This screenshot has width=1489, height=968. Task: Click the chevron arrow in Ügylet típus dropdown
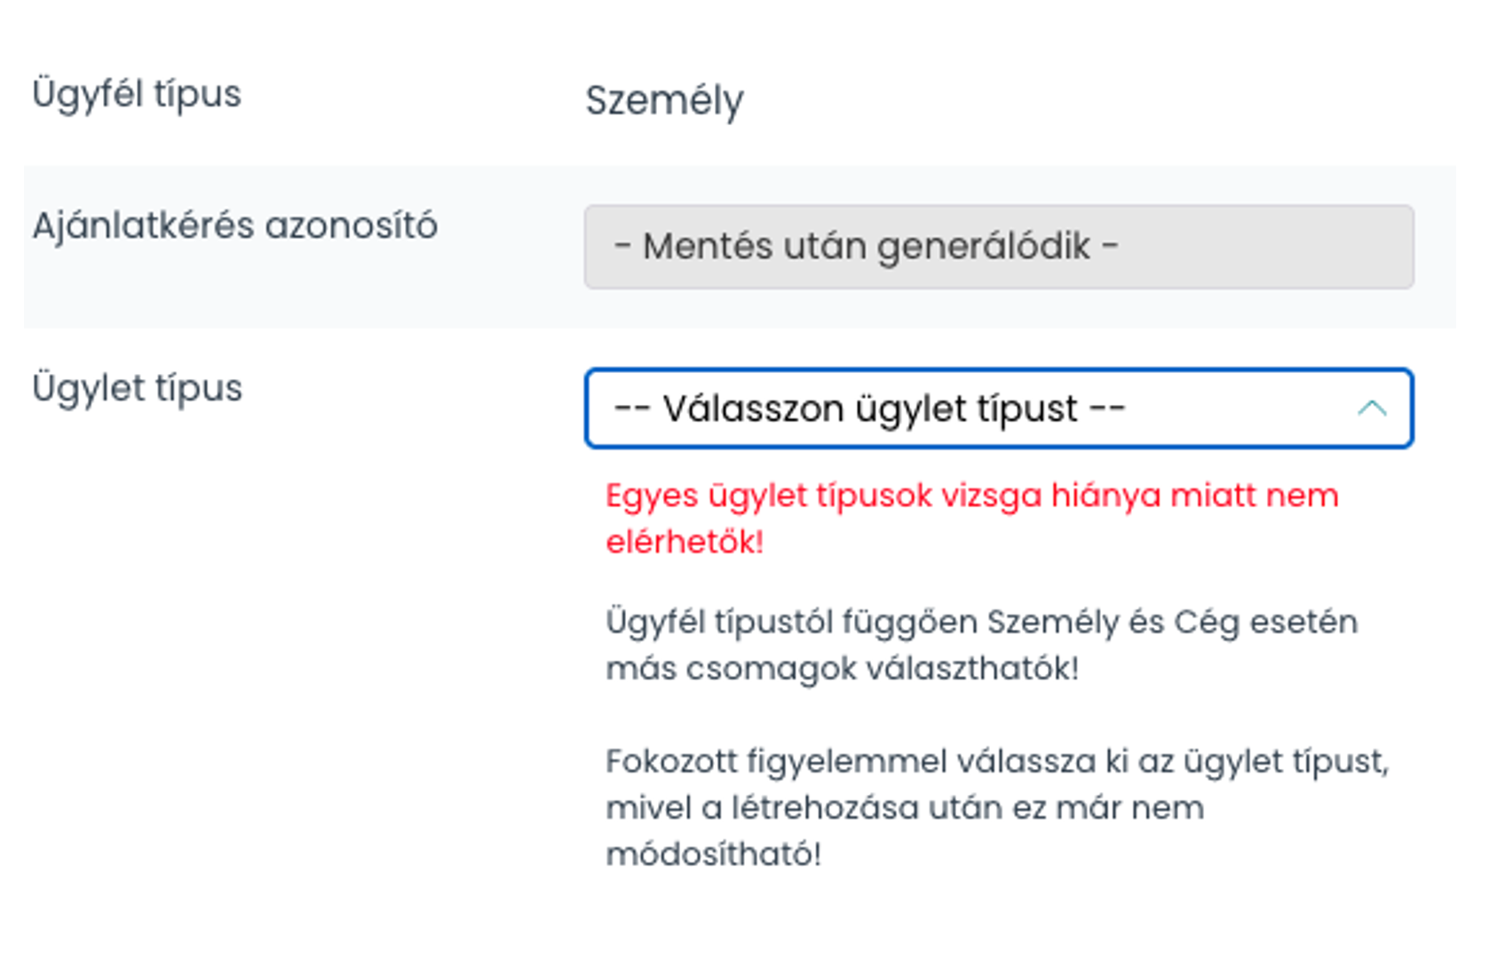click(x=1372, y=409)
